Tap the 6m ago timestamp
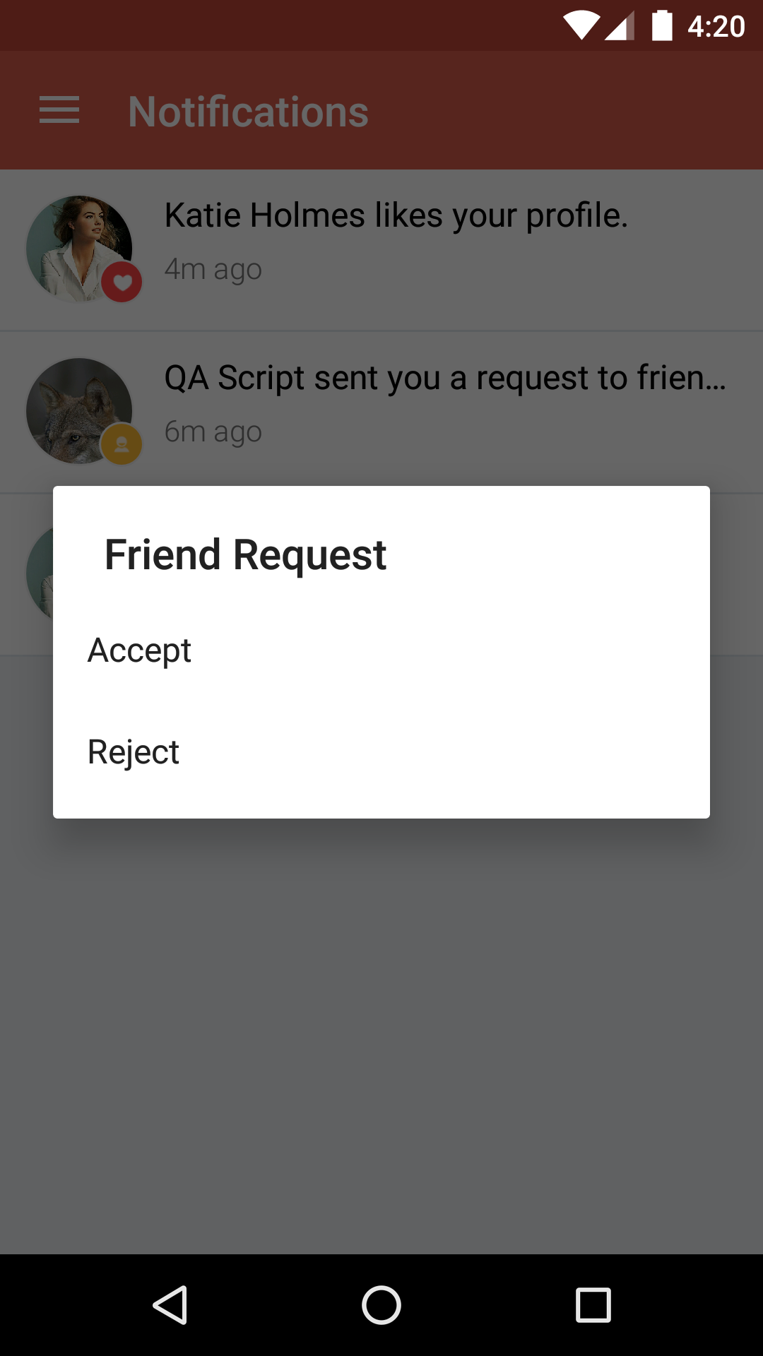 (x=213, y=432)
